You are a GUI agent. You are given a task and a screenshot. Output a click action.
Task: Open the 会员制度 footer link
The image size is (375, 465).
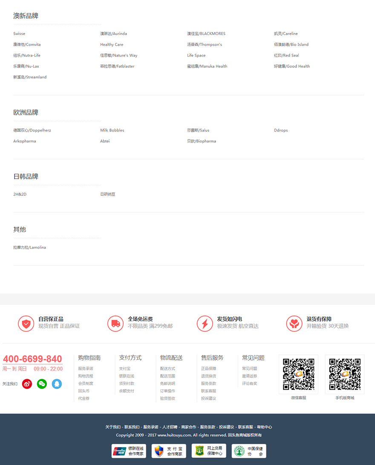(86, 384)
